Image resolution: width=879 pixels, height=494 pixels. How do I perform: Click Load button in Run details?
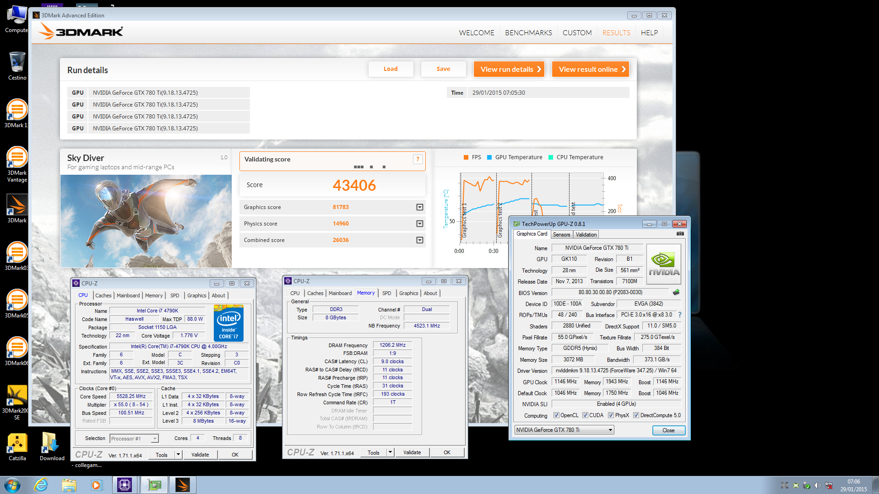(391, 69)
